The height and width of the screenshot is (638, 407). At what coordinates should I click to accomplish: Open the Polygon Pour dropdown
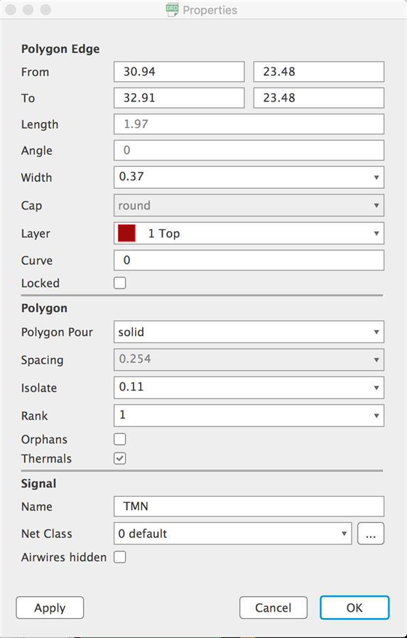[249, 332]
